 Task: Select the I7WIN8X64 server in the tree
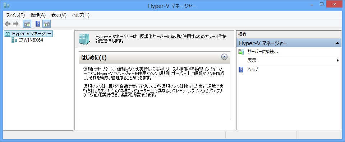[x=31, y=40]
